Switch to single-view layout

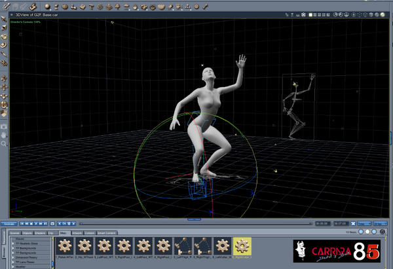(310, 15)
